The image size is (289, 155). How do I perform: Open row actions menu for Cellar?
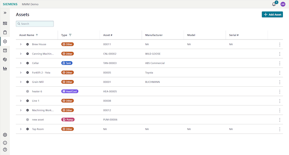280,63
